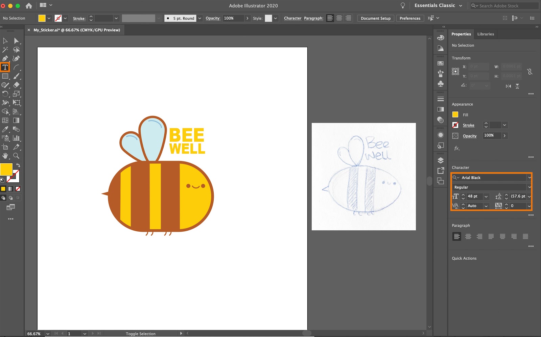Select the Eraser tool
541x337 pixels.
click(16, 85)
